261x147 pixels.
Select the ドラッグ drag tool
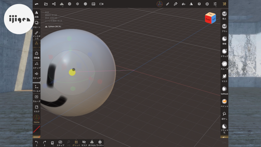click(x=224, y=53)
